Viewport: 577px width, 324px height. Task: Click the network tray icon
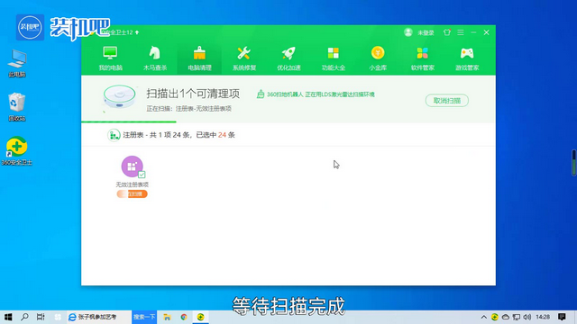(517, 317)
